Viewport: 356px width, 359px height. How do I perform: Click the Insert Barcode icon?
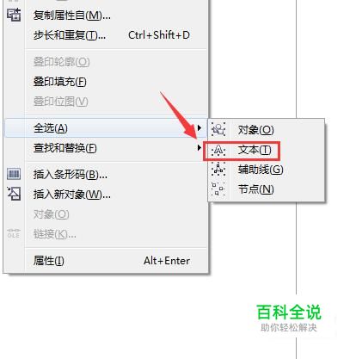[14, 174]
